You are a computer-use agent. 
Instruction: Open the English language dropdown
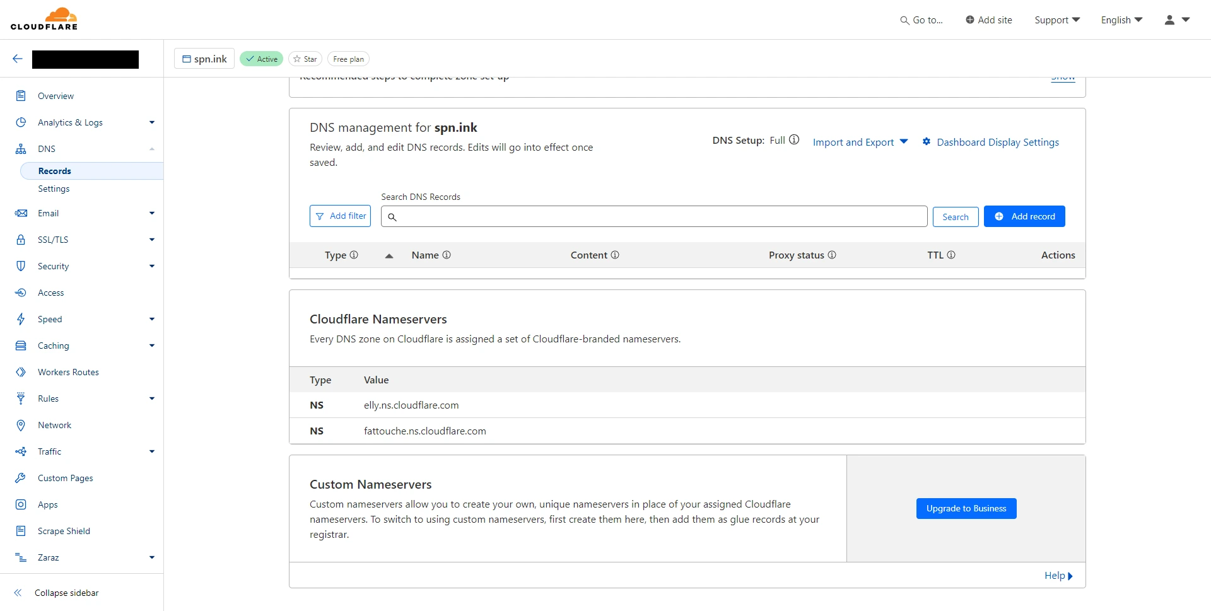(x=1121, y=20)
